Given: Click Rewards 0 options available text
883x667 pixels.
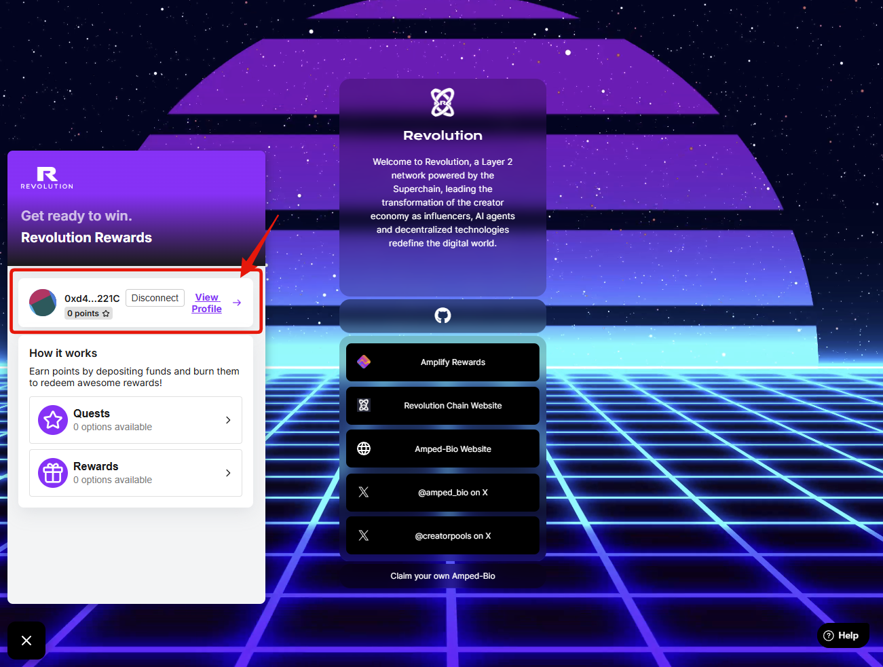Looking at the screenshot, I should tap(113, 480).
